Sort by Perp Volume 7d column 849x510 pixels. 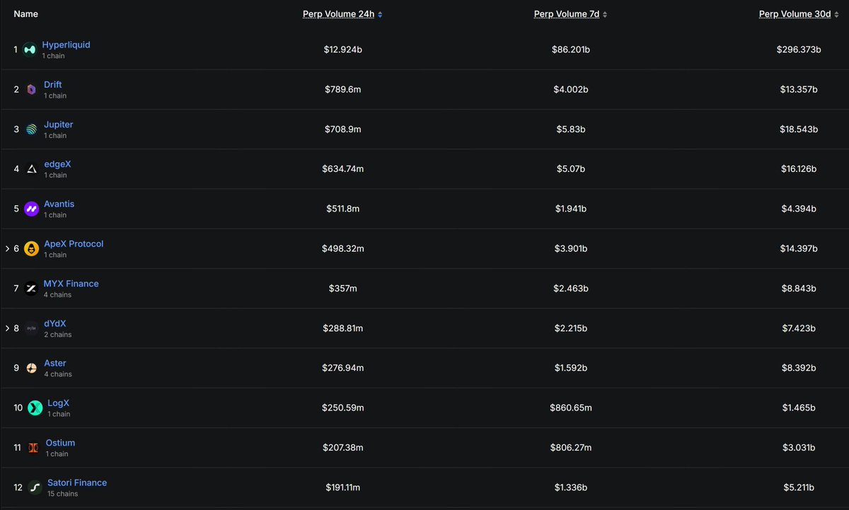point(570,14)
